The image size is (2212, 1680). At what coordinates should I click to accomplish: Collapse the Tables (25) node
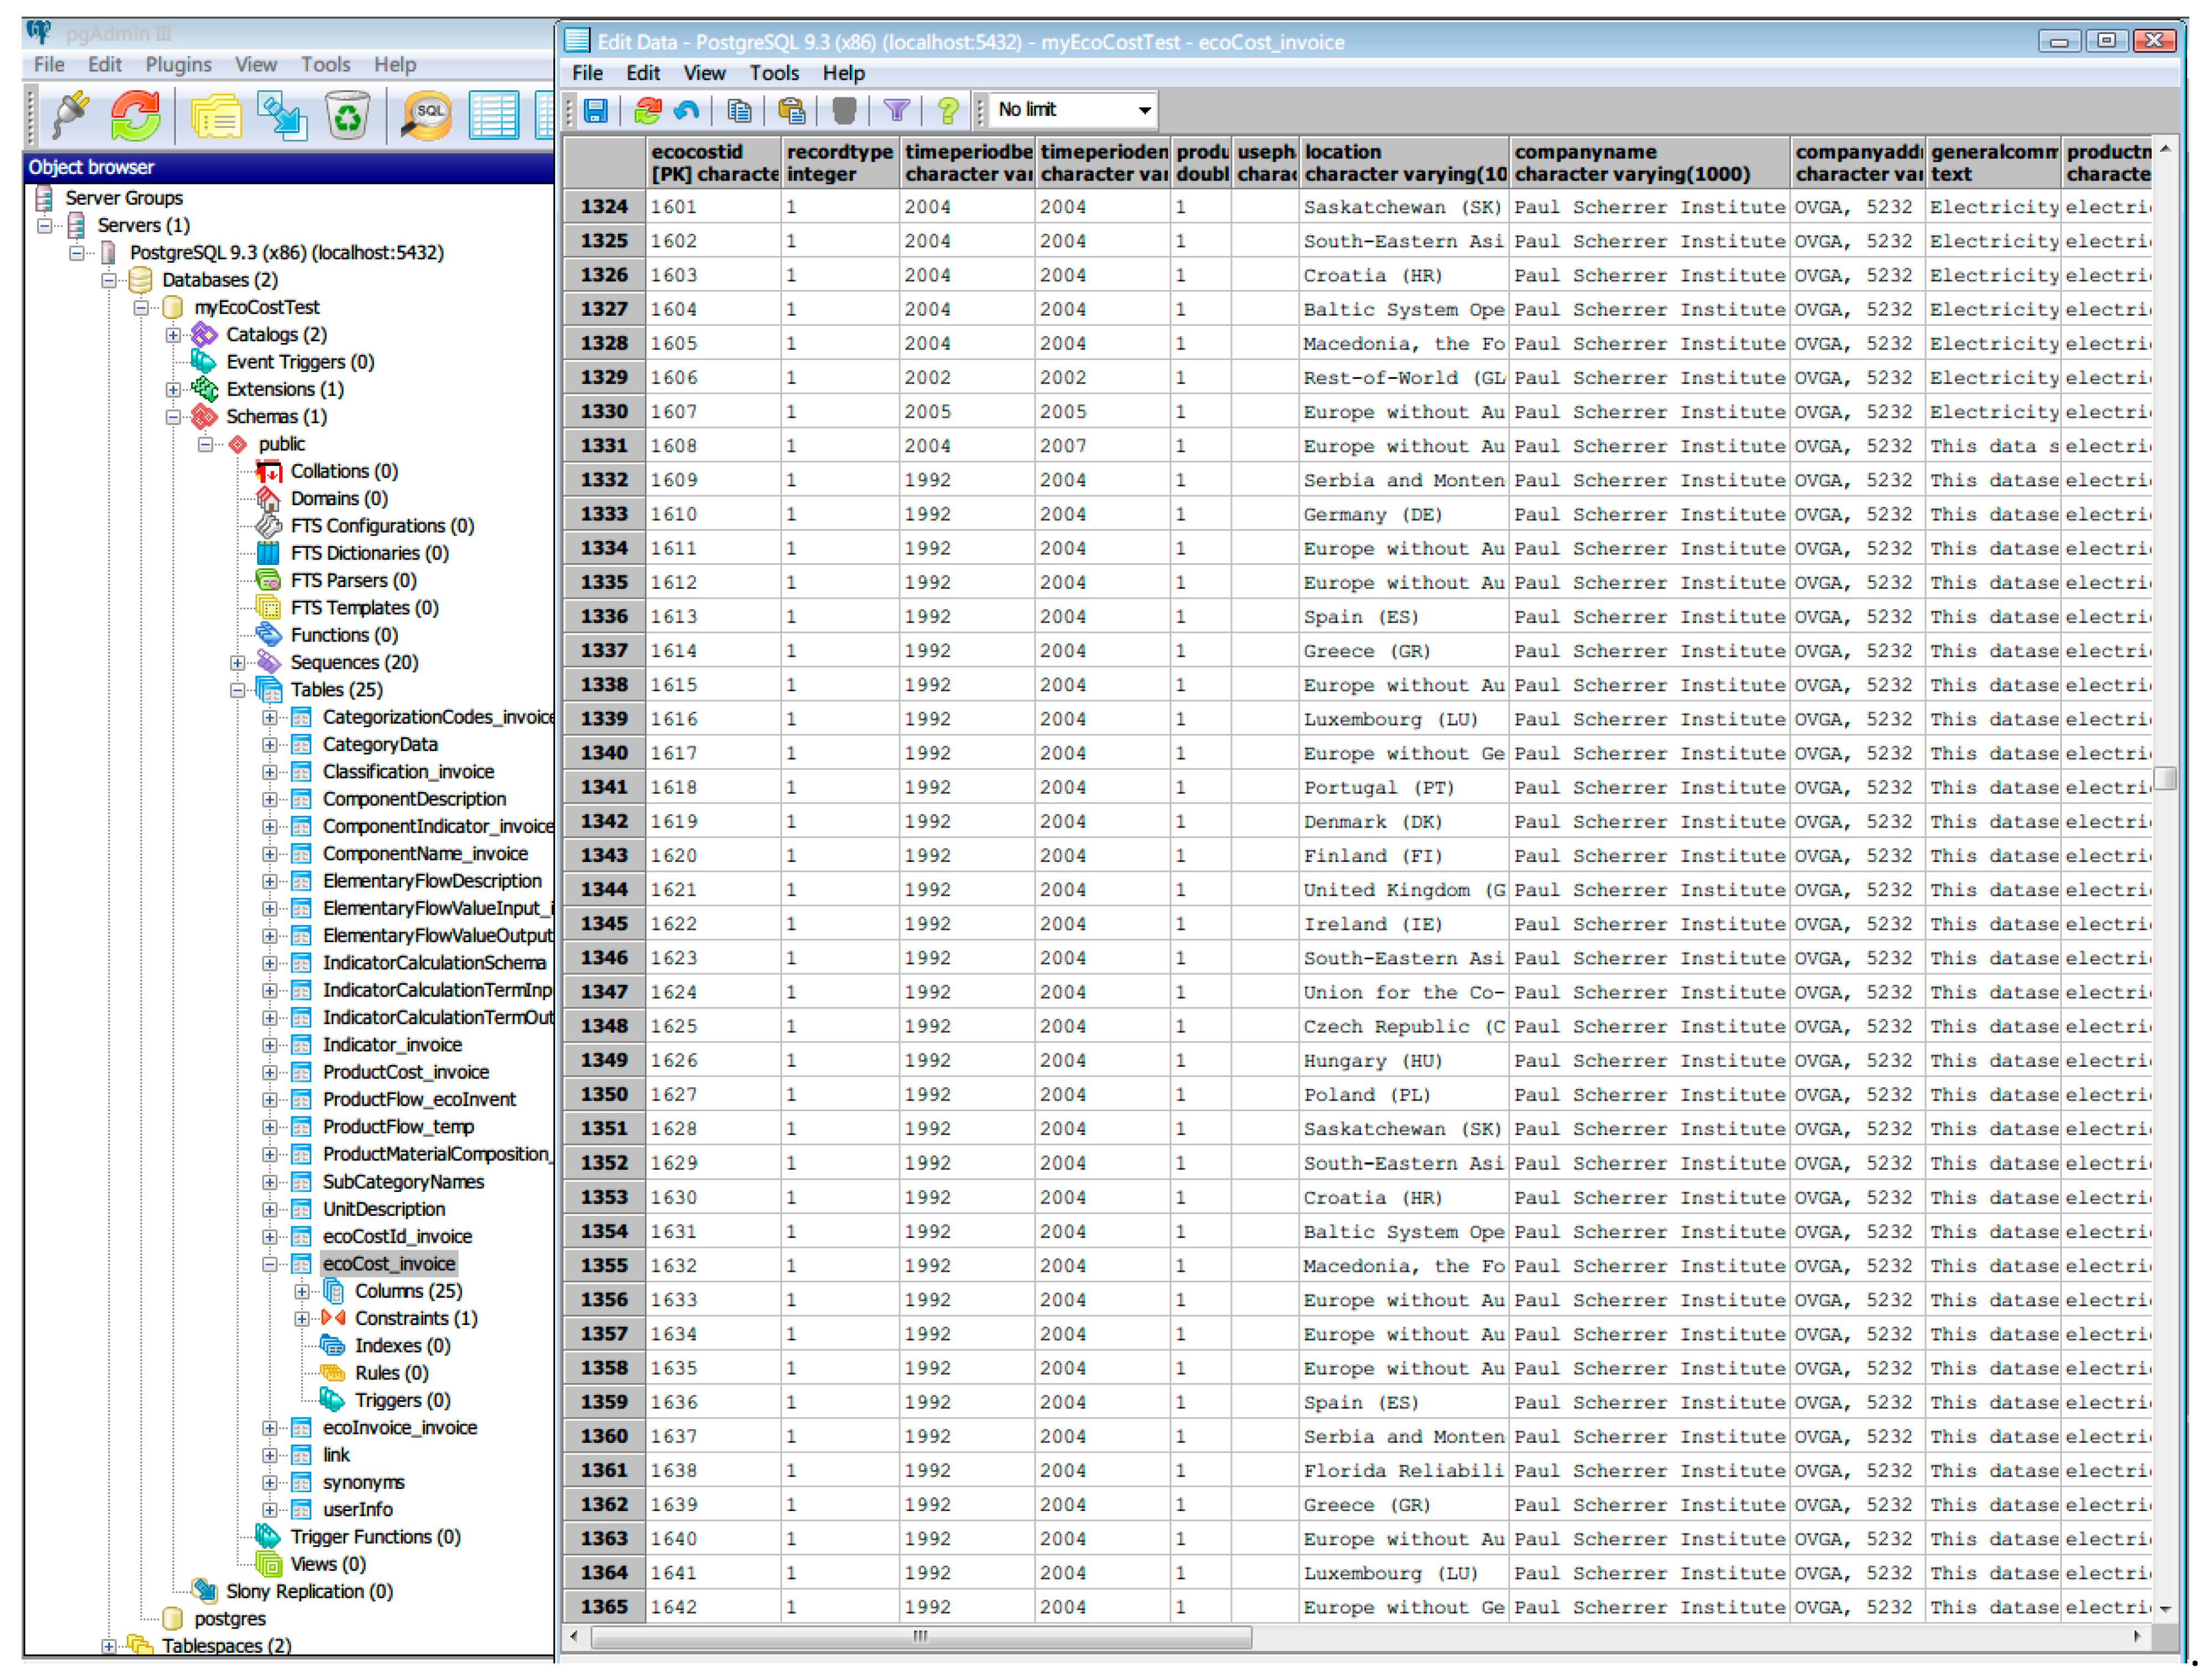pos(237,690)
